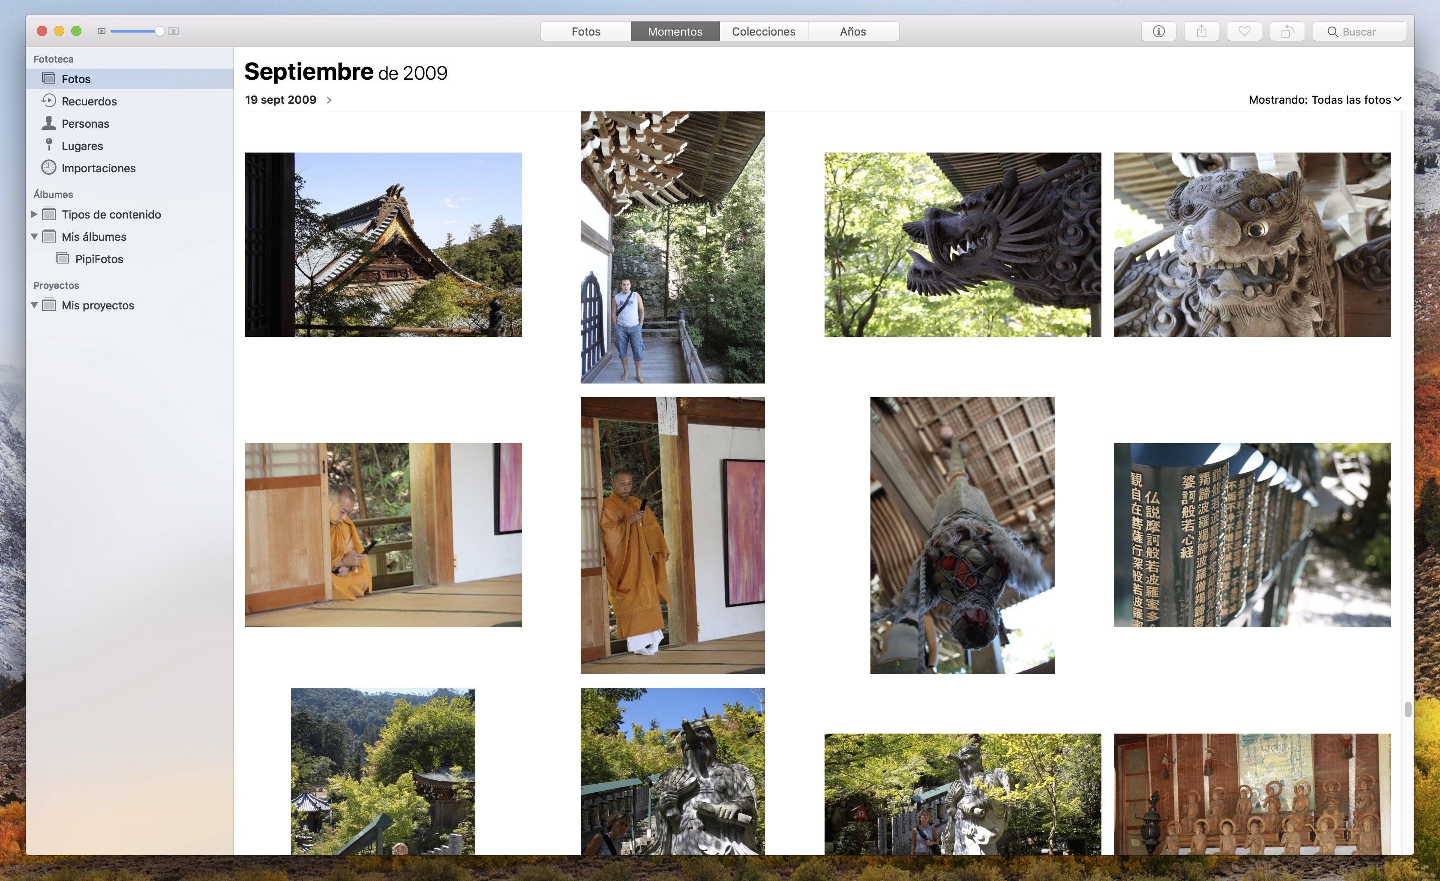
Task: Collapse the Mis álbumes folder
Action: click(x=34, y=237)
